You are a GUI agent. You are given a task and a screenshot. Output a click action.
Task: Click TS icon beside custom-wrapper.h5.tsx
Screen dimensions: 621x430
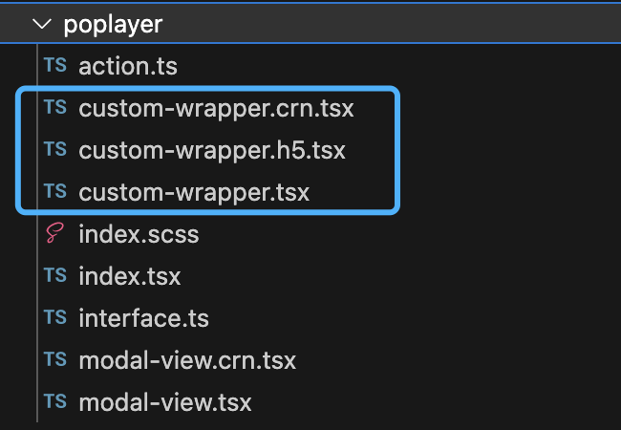(55, 150)
